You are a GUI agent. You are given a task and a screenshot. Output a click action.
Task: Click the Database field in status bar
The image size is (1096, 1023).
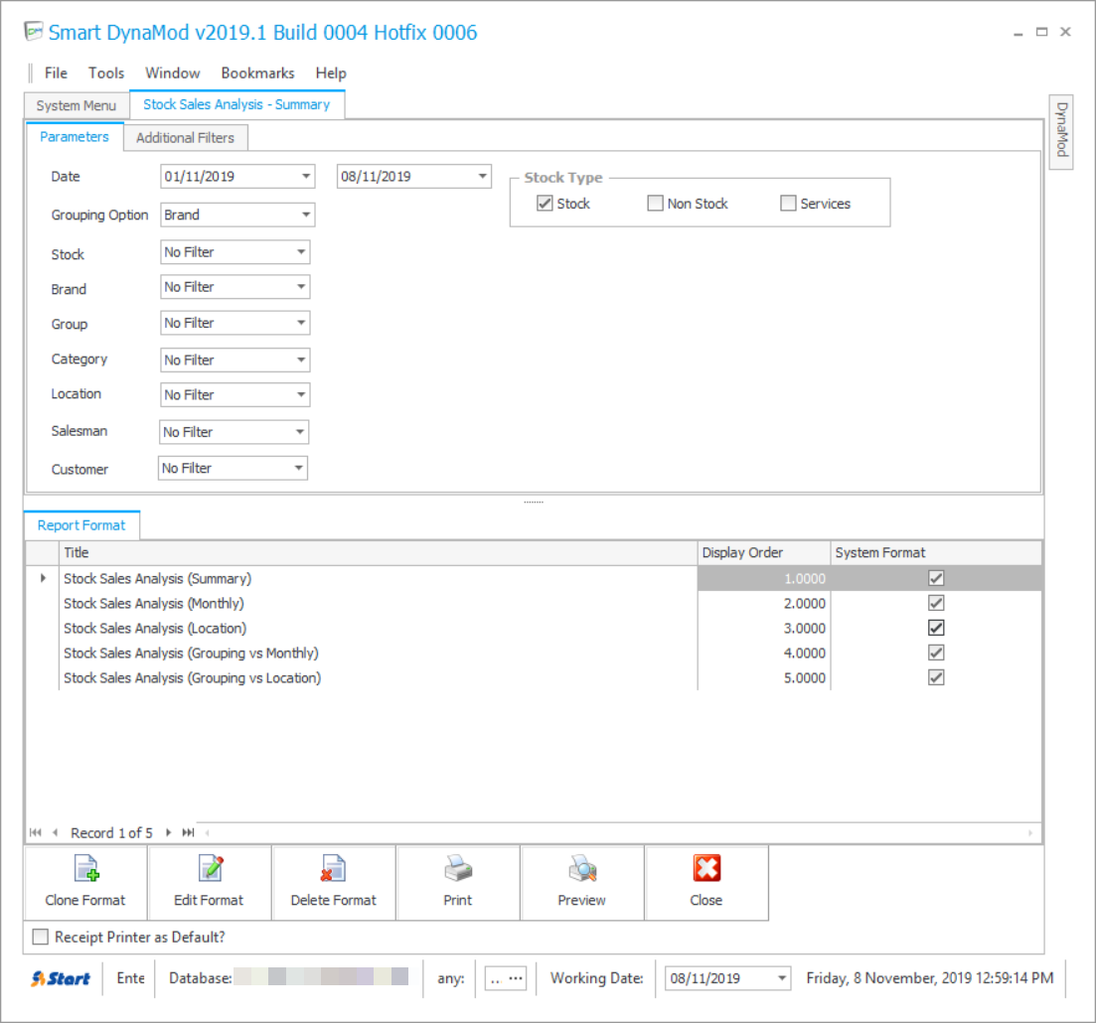pos(289,978)
